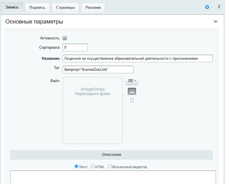This screenshot has height=184, width=225.
Task: Switch to the Страницы tab
Action: point(65,8)
